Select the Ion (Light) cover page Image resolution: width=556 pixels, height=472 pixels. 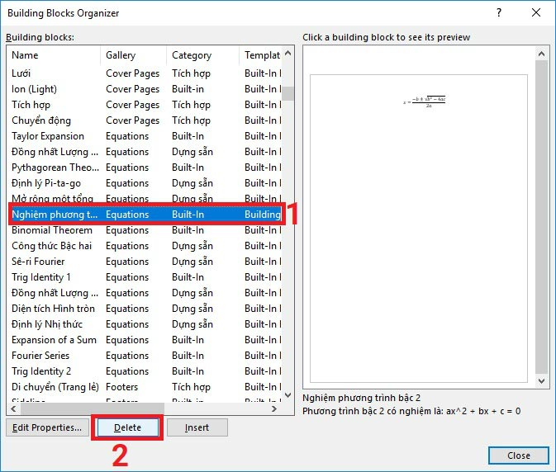click(x=35, y=89)
